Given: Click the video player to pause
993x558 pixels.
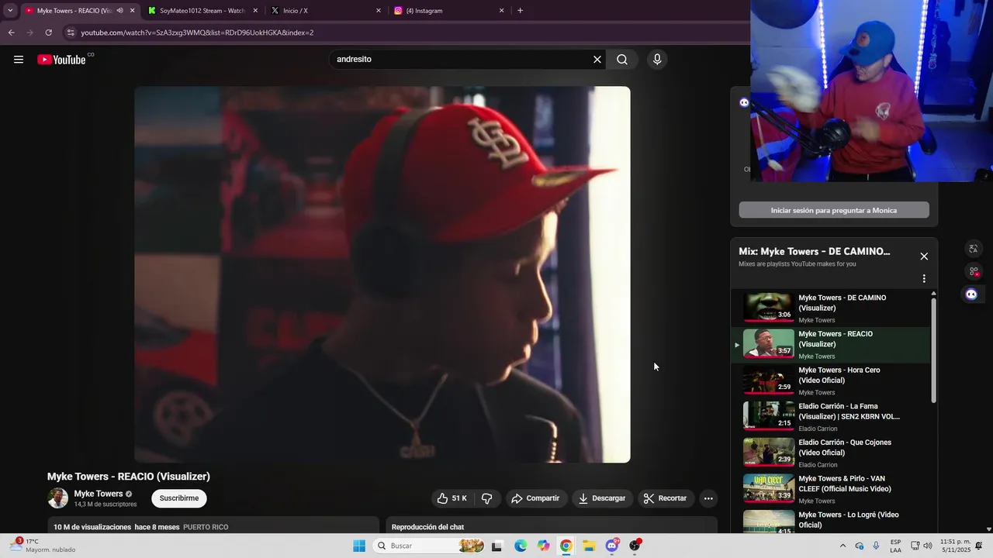Looking at the screenshot, I should (x=382, y=274).
